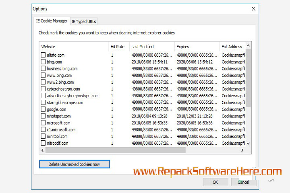Select the cyberghostvpn.com entry
Screen dimensions: 290x193
pyautogui.click(x=64, y=89)
